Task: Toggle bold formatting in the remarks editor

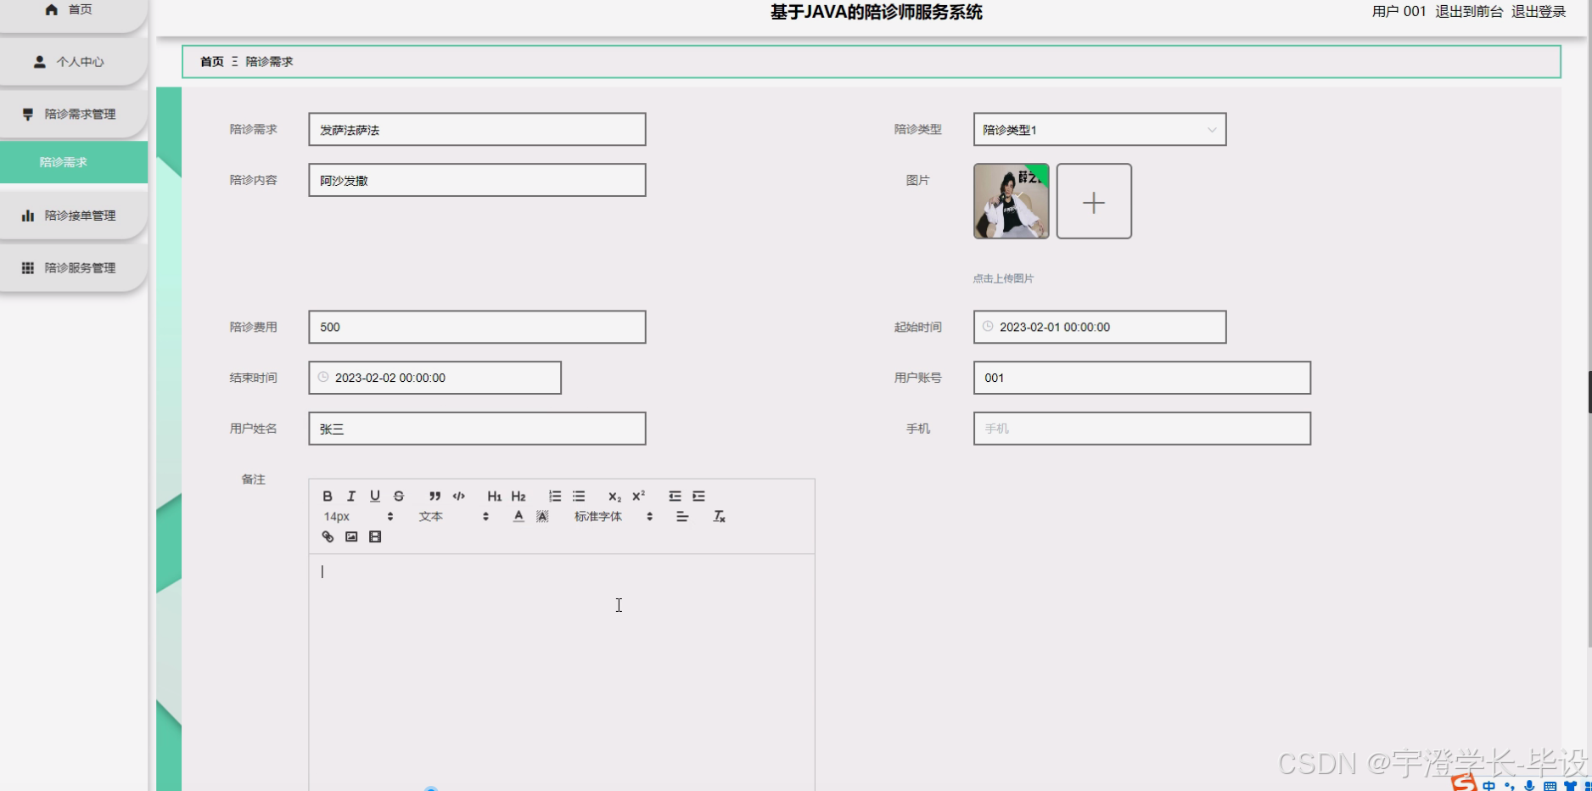Action: click(x=327, y=496)
